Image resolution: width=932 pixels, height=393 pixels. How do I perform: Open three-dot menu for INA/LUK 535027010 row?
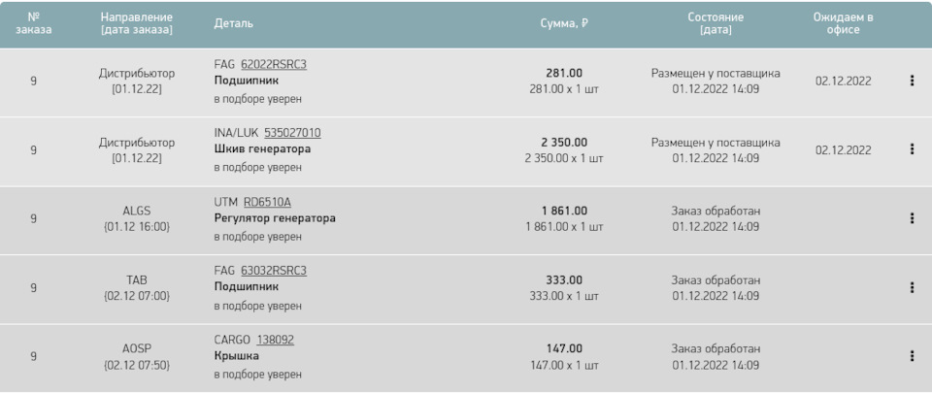coord(912,149)
